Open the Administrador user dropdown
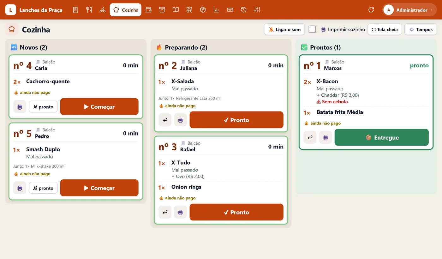 (409, 10)
